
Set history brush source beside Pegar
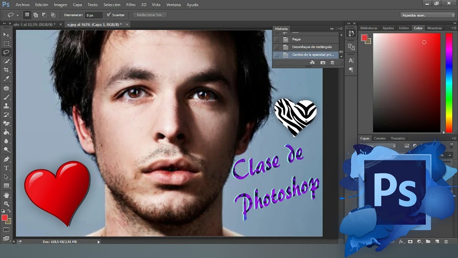coord(276,39)
